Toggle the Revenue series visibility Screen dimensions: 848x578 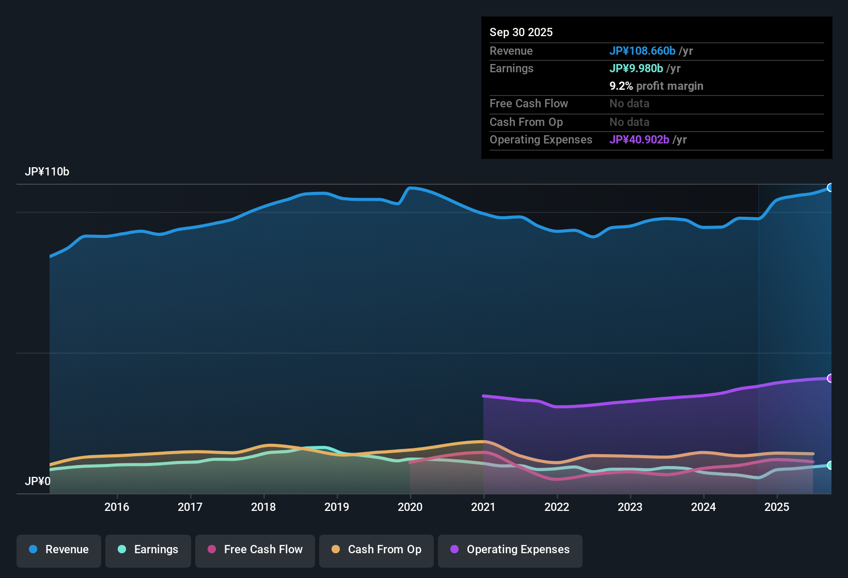coord(58,550)
